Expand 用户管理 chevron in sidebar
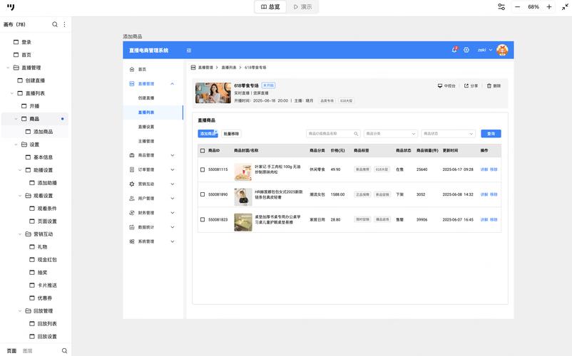 pyautogui.click(x=173, y=199)
